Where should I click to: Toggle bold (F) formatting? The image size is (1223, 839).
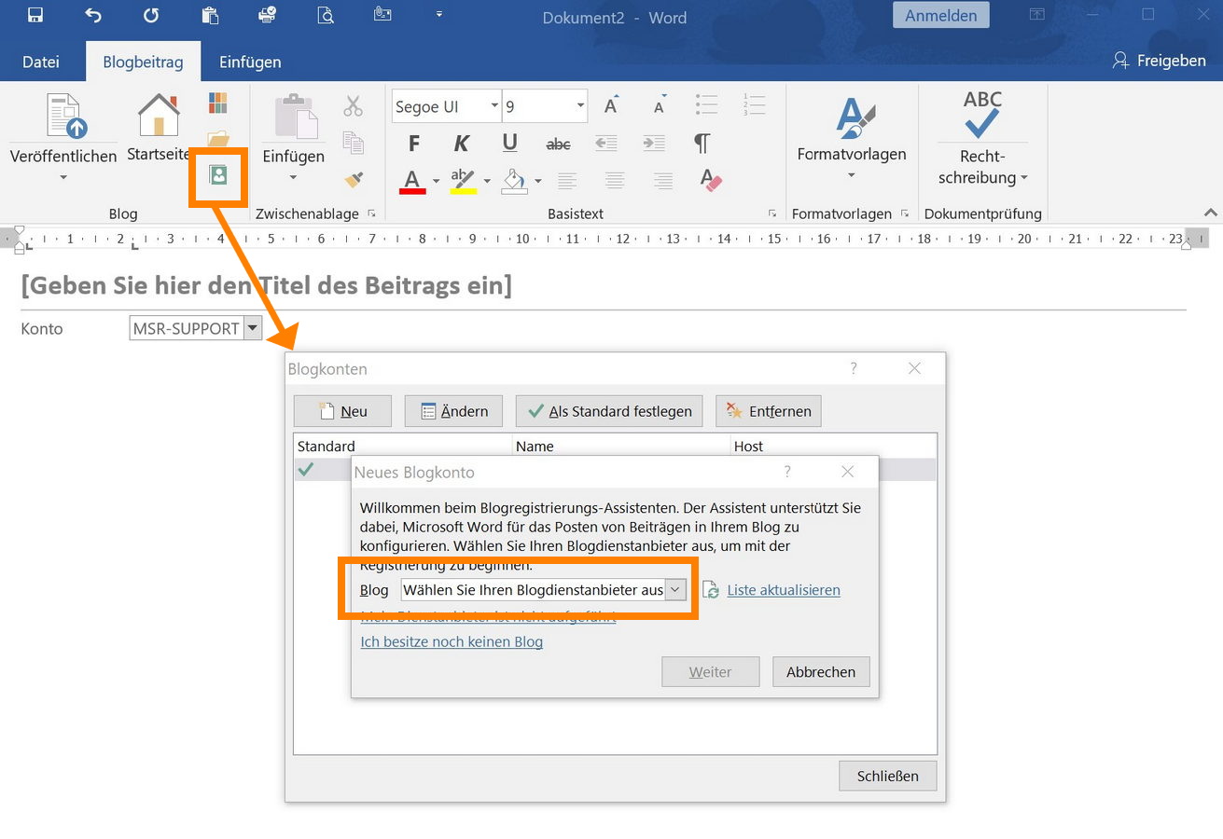(x=414, y=144)
